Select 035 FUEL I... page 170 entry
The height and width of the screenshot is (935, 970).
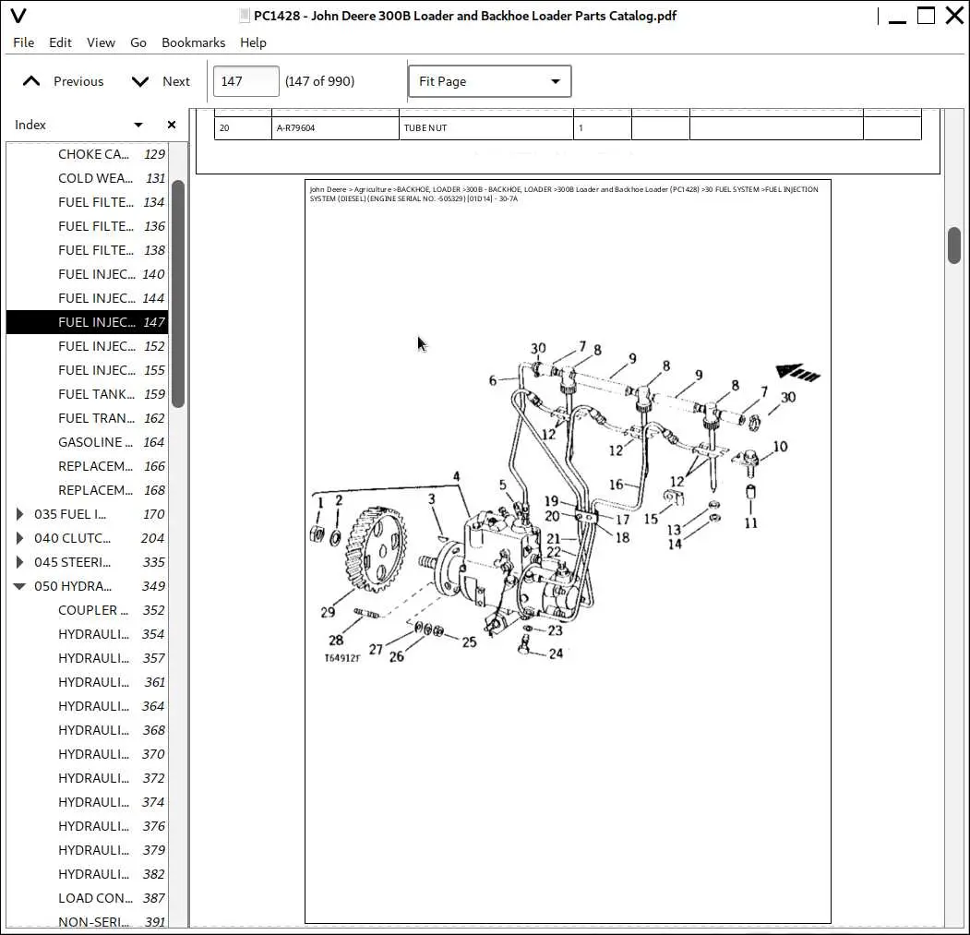coord(88,514)
